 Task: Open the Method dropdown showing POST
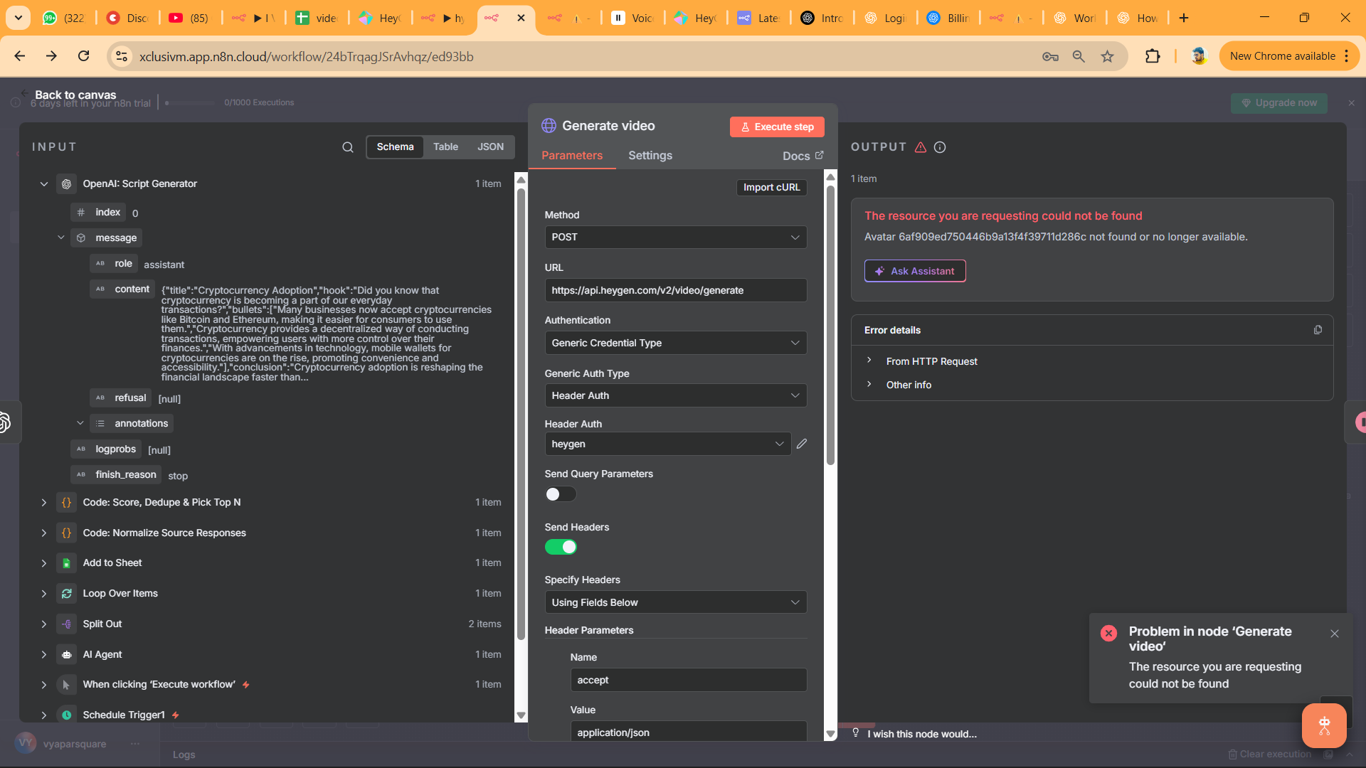674,238
